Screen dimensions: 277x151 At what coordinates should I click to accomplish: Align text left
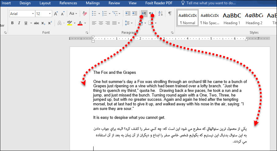point(94,23)
